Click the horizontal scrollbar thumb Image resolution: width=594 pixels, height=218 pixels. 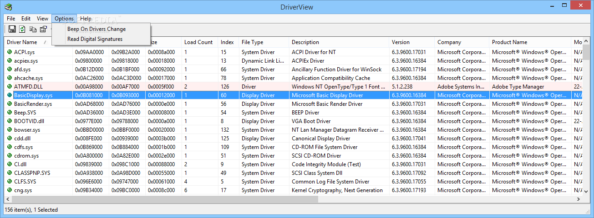coord(164,199)
